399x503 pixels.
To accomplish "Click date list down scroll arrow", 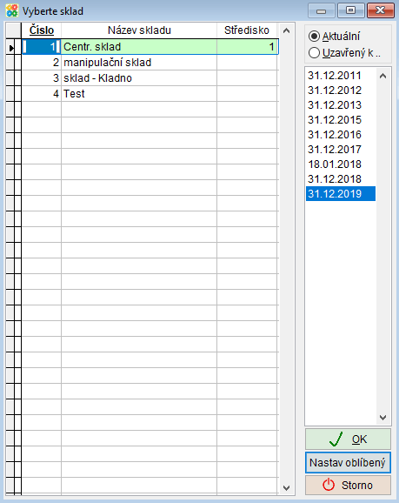I will (x=382, y=418).
